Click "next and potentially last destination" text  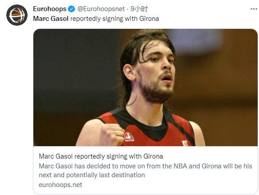[92, 175]
